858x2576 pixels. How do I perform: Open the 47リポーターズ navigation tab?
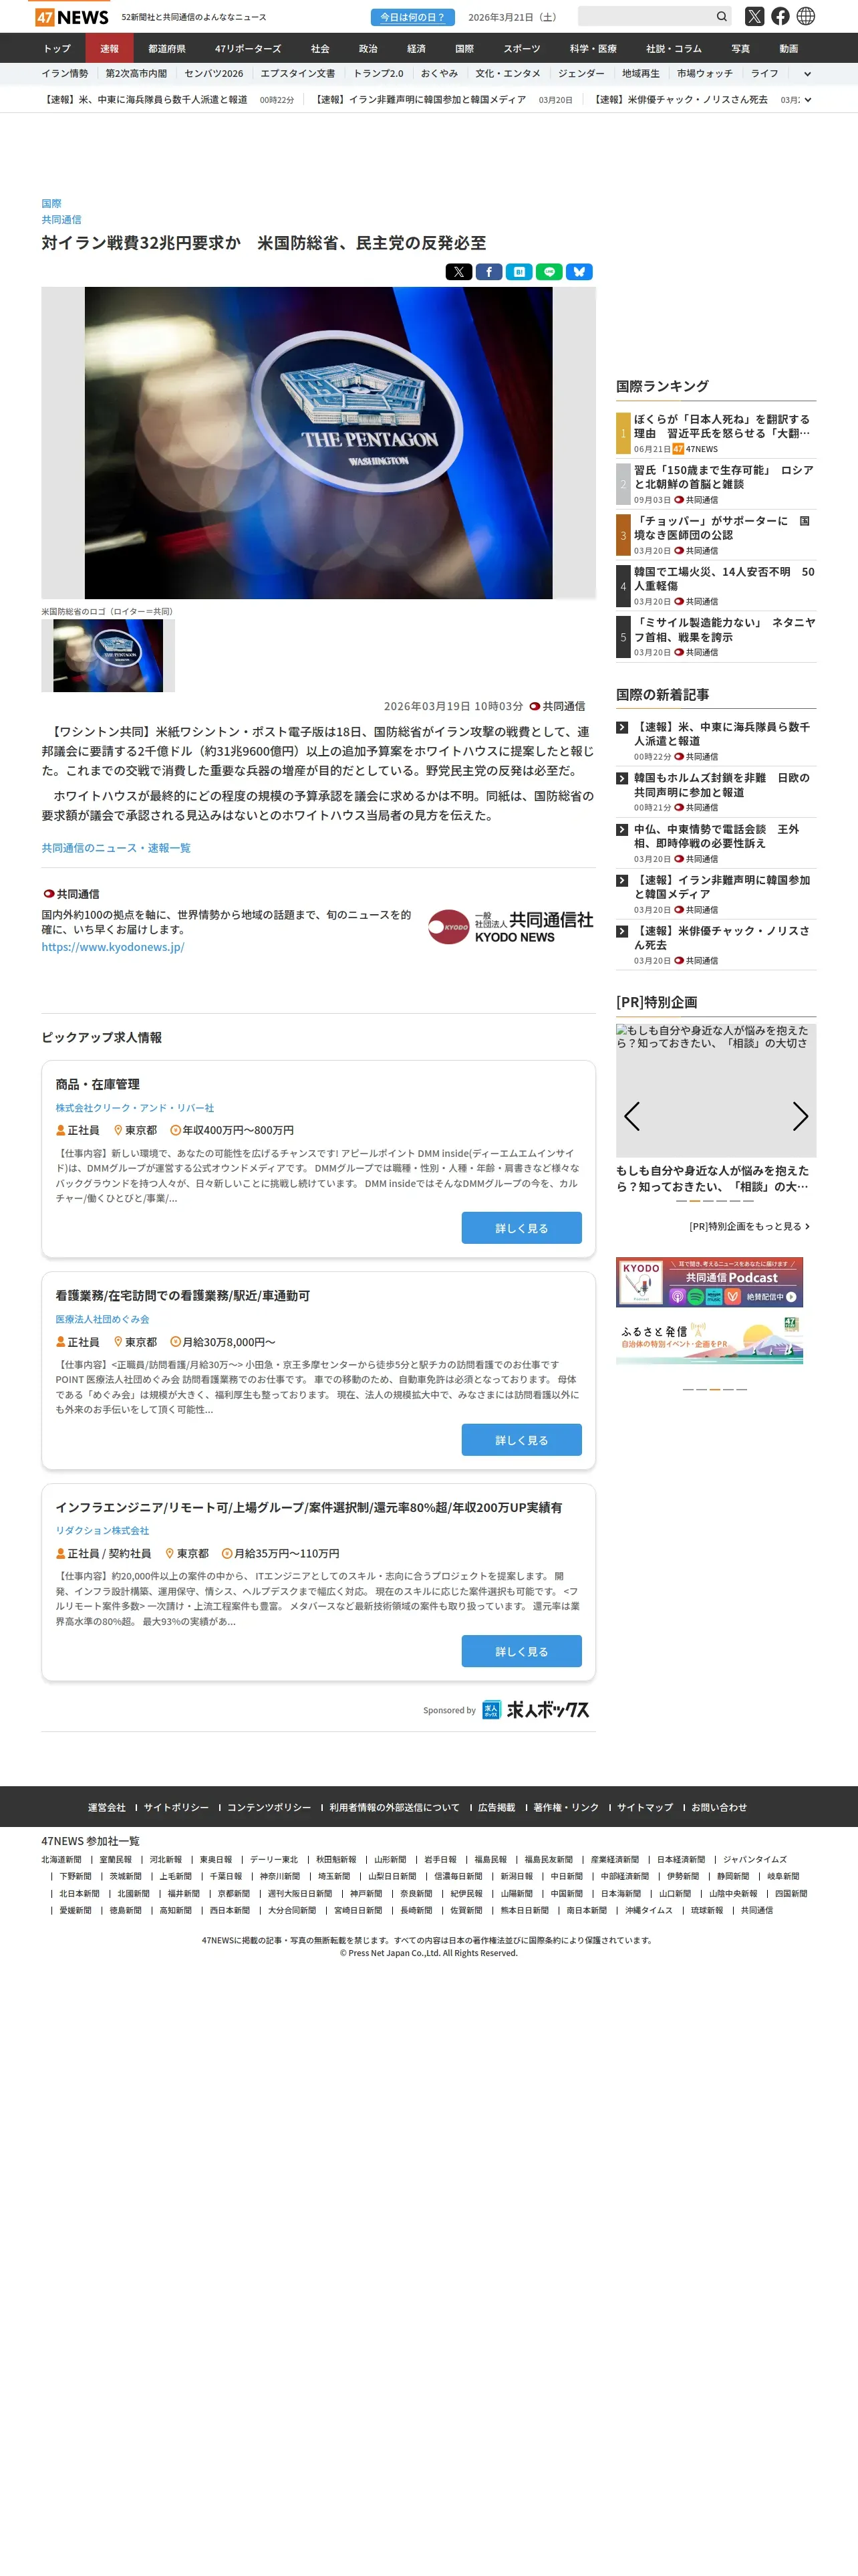coord(248,48)
